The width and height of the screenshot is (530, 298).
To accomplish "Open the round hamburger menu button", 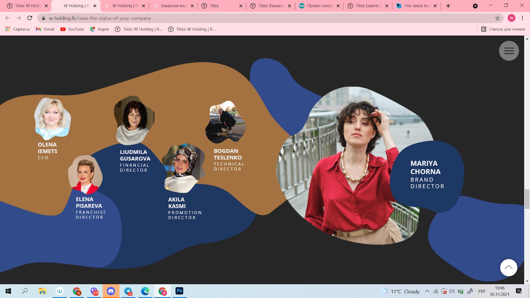I will coord(509,51).
